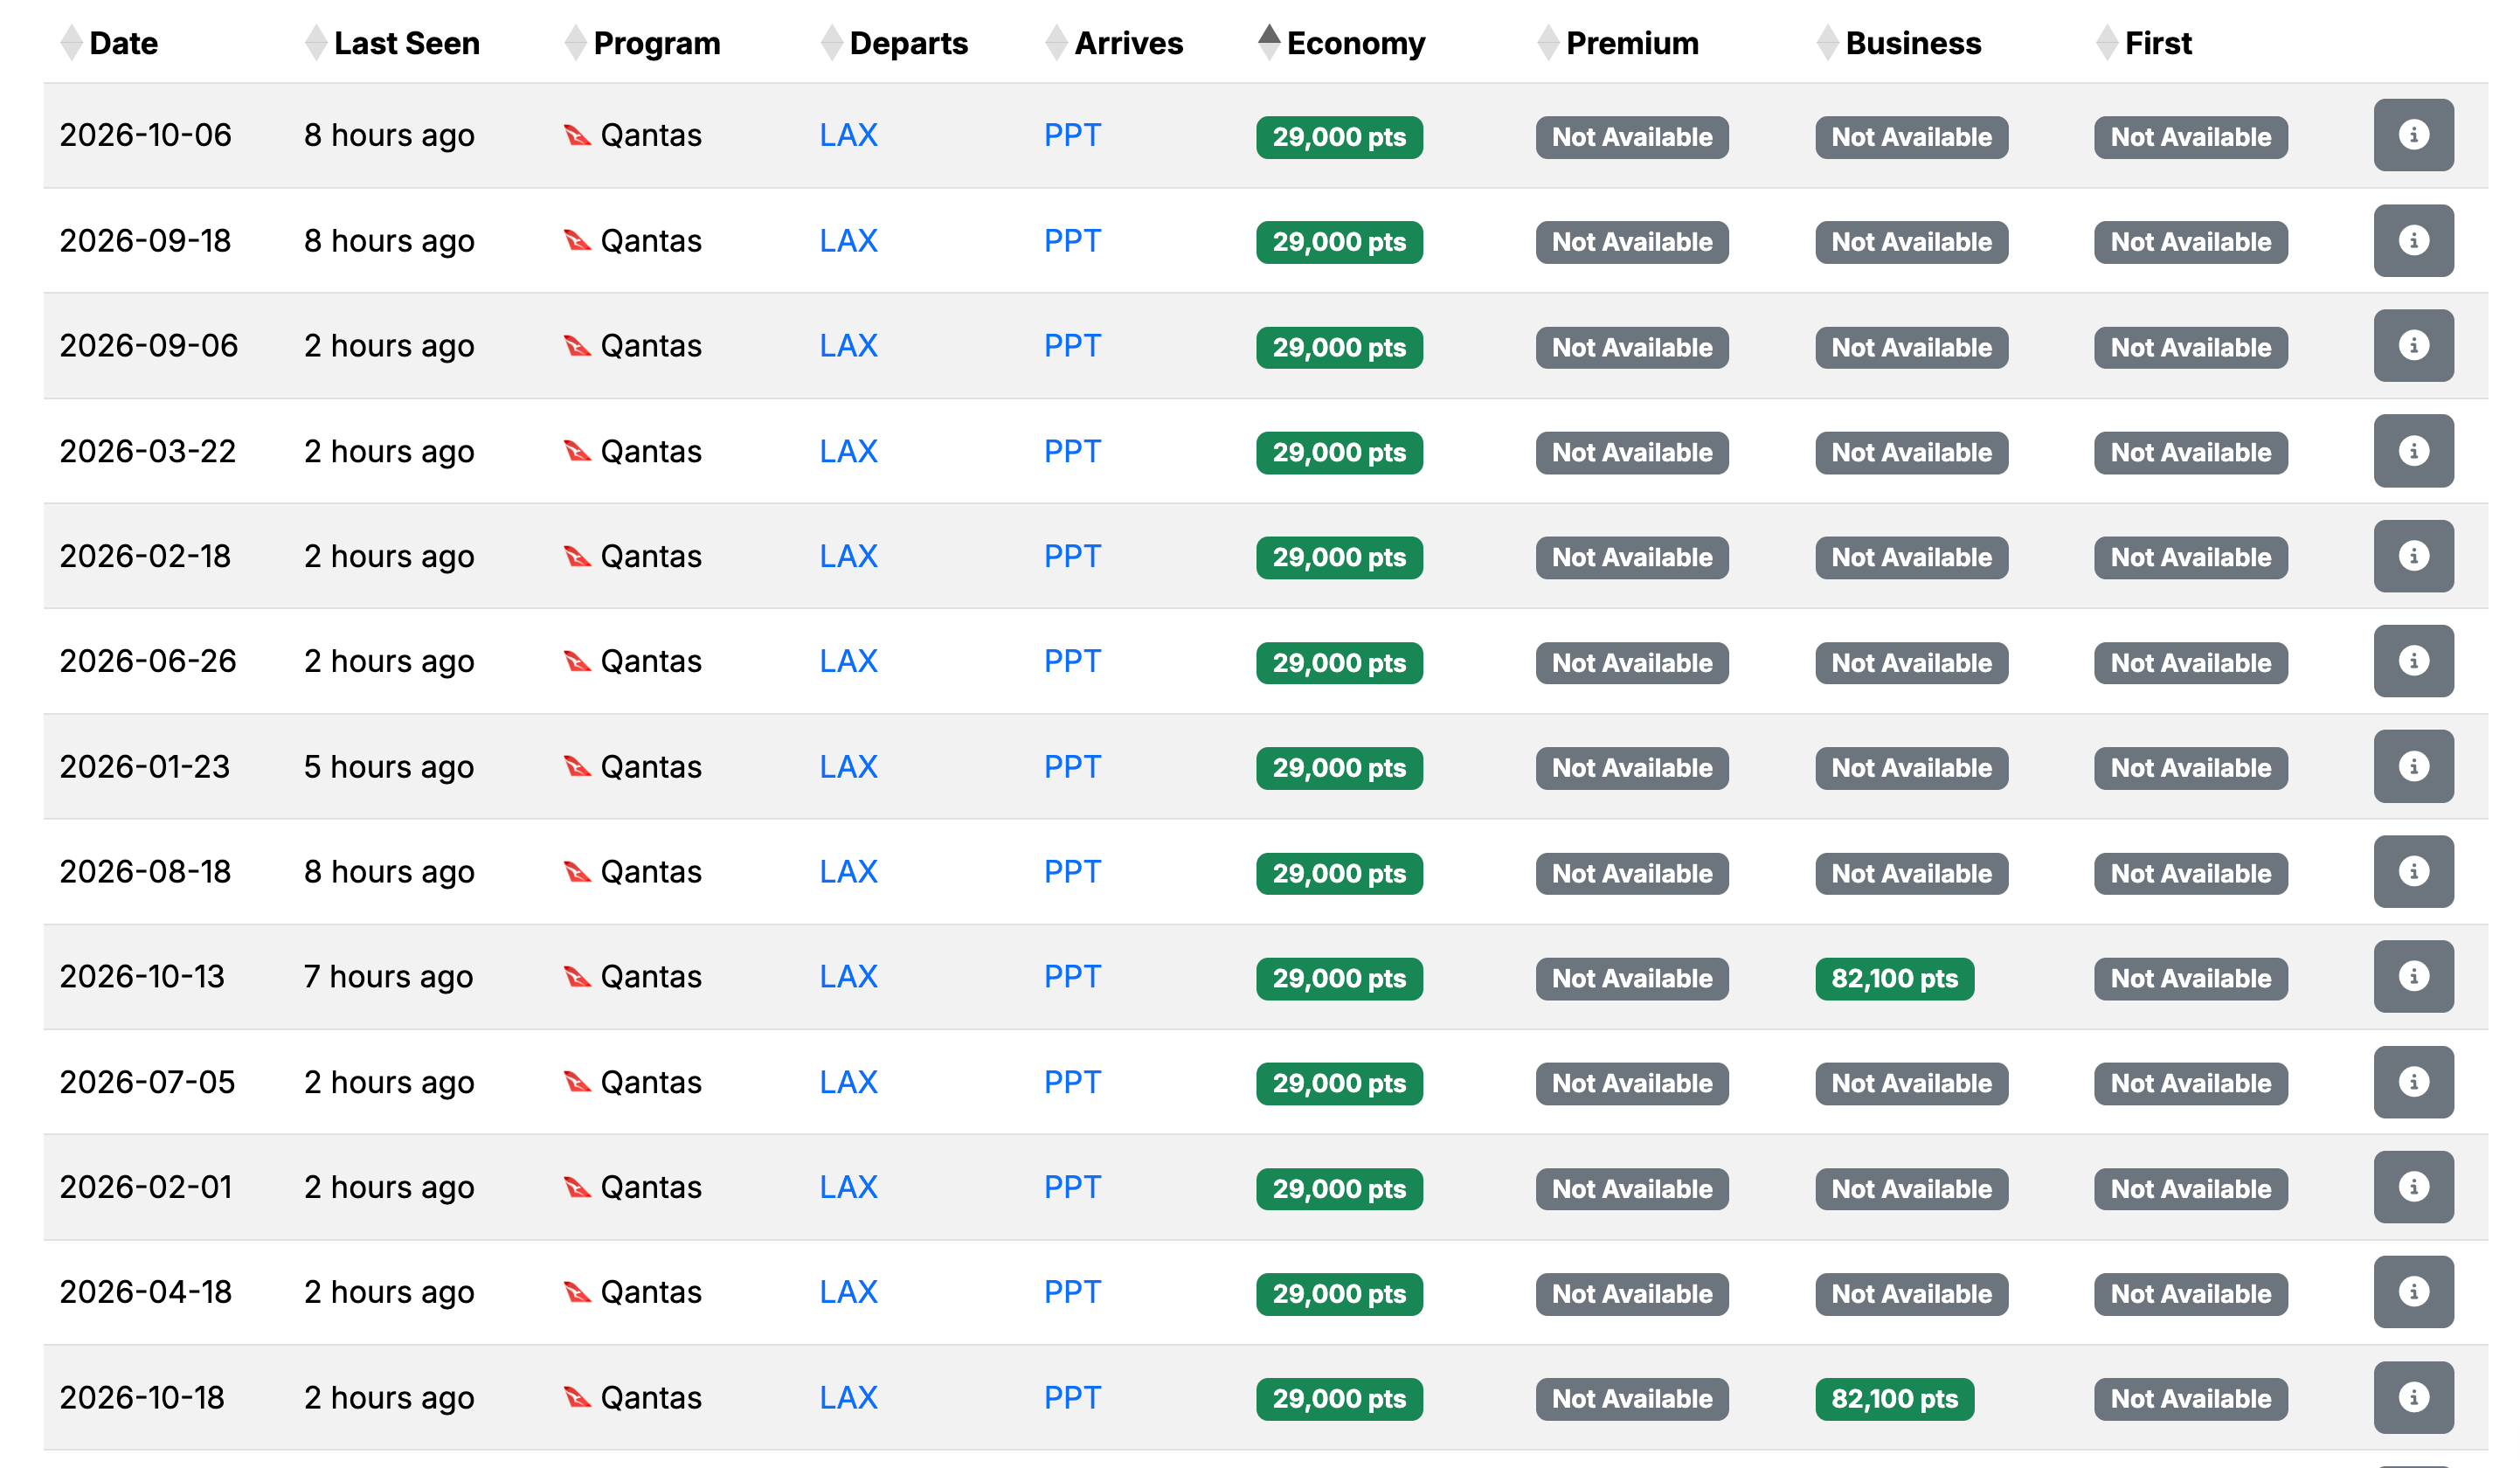Select 29,000 pts Economy on 2026-02-18

pos(1338,557)
